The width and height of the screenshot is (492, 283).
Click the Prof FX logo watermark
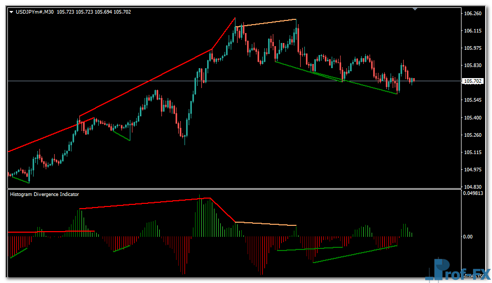458,269
